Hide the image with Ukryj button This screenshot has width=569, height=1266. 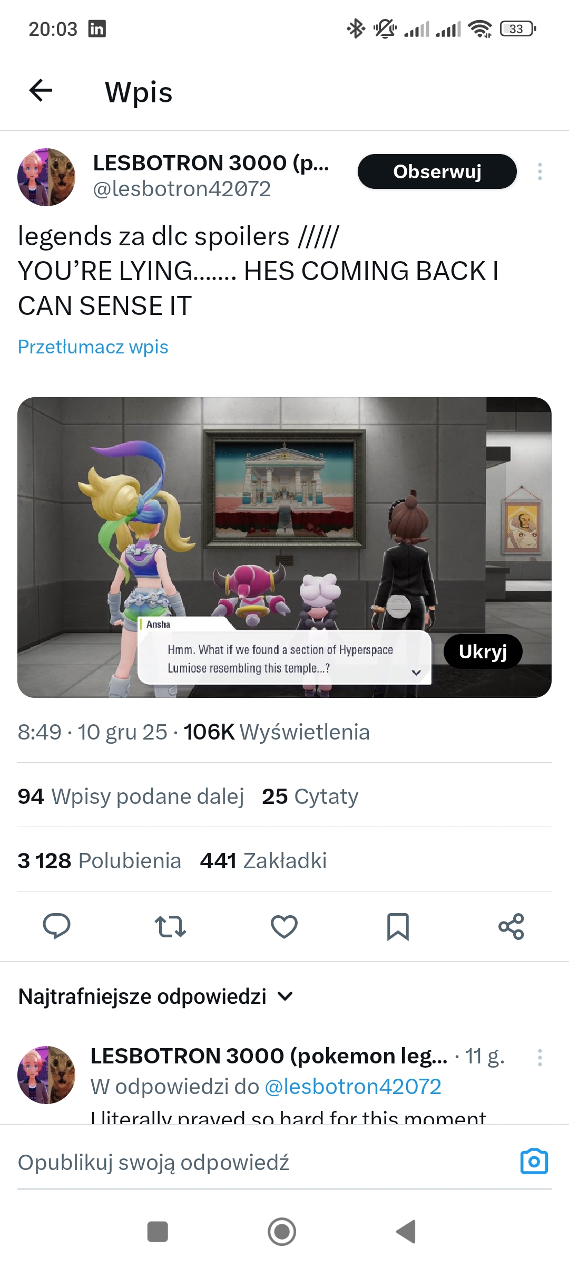pyautogui.click(x=483, y=651)
